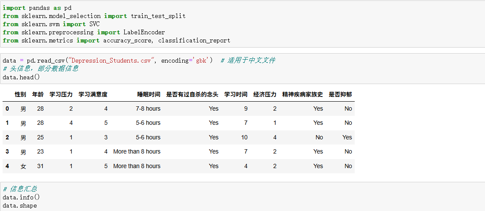Click 学习时间 value 9 in row 0
The width and height of the screenshot is (485, 211).
246,109
